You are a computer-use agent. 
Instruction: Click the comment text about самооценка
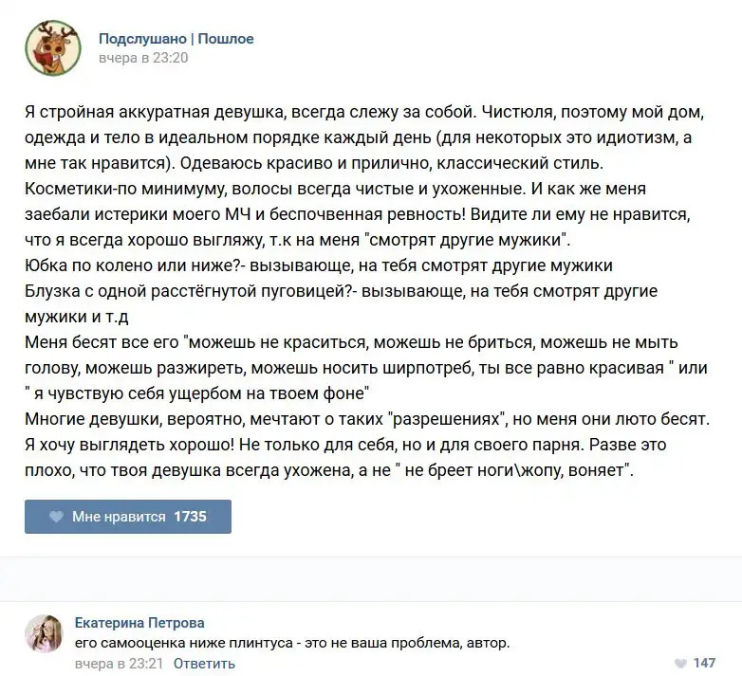pyautogui.click(x=292, y=644)
